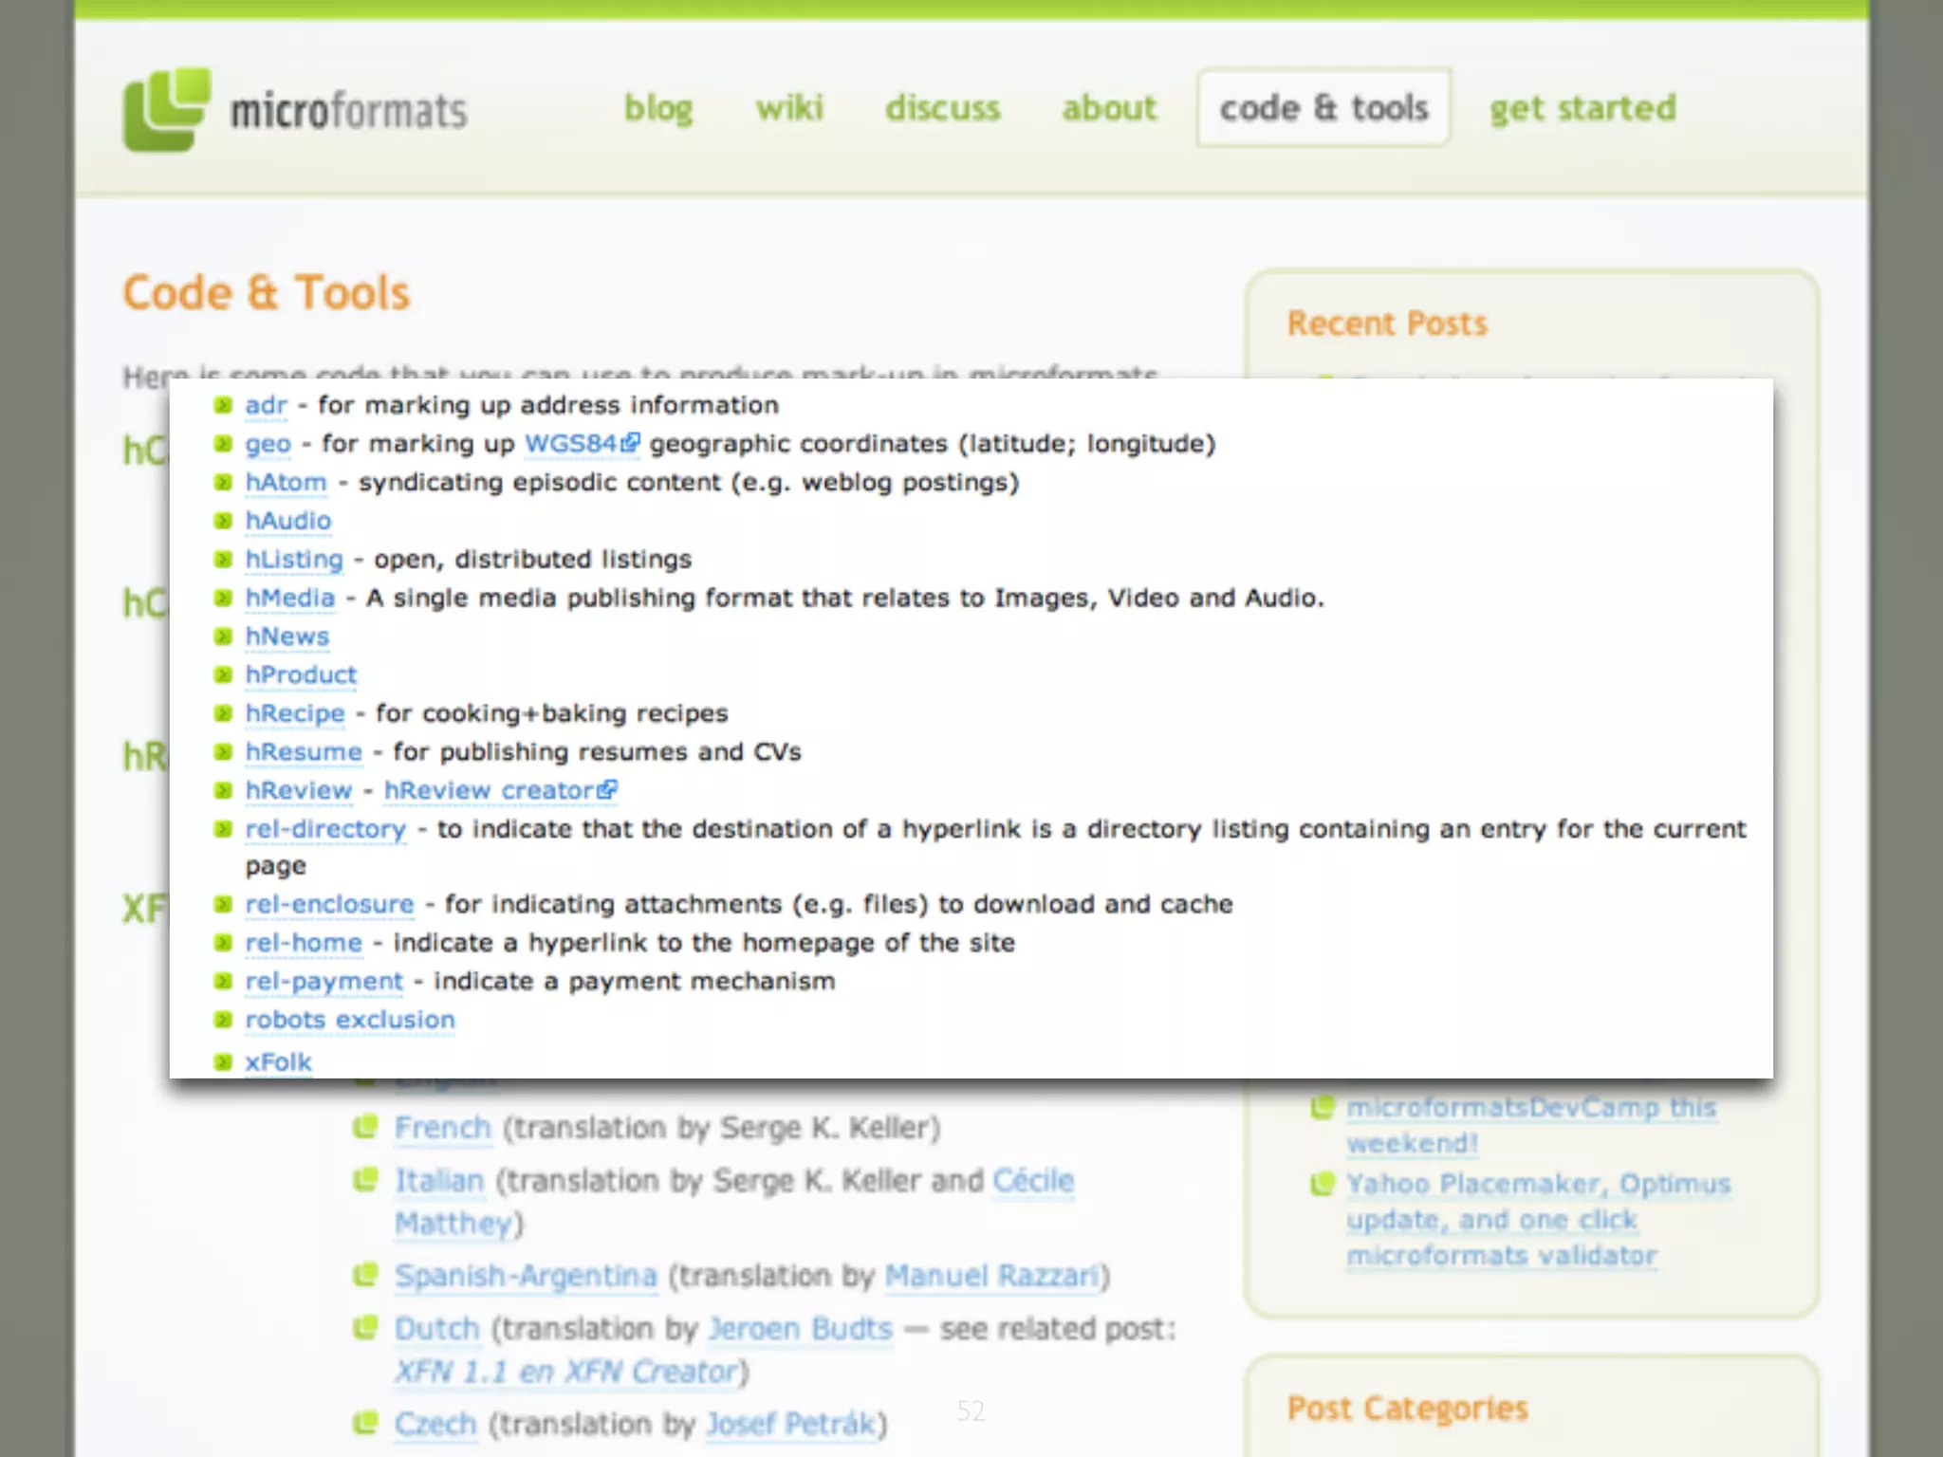Open the wiki navigation tab

(x=789, y=108)
